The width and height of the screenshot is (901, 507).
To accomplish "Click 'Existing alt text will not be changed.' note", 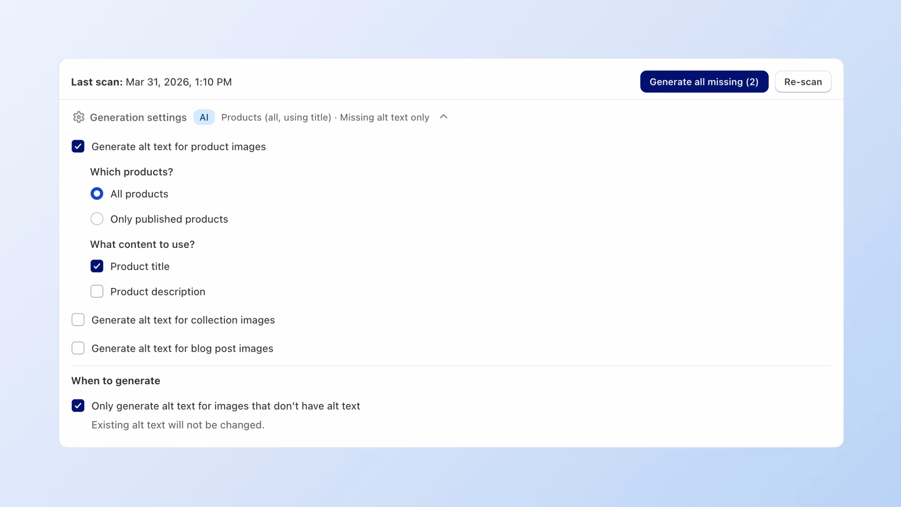I will click(x=178, y=425).
